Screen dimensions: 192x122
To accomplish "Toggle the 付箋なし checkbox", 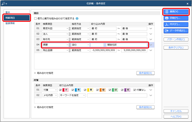I will [135, 90].
